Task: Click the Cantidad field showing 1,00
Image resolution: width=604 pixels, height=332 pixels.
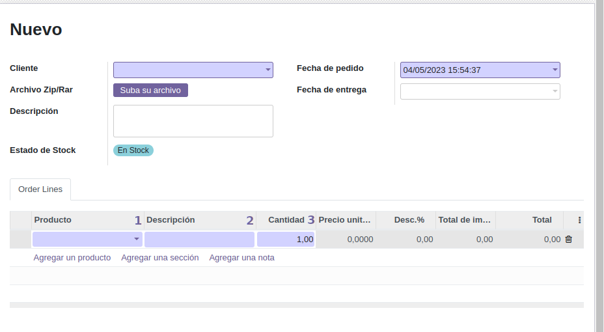Action: point(286,240)
